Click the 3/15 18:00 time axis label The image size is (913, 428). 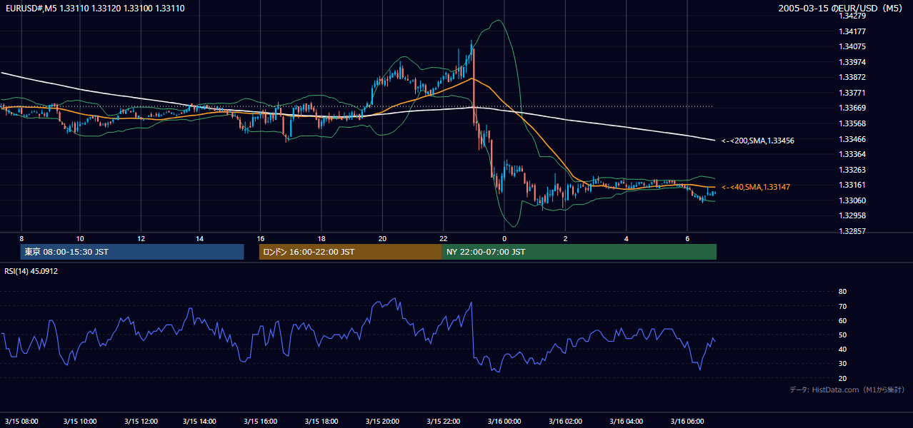[x=321, y=421]
